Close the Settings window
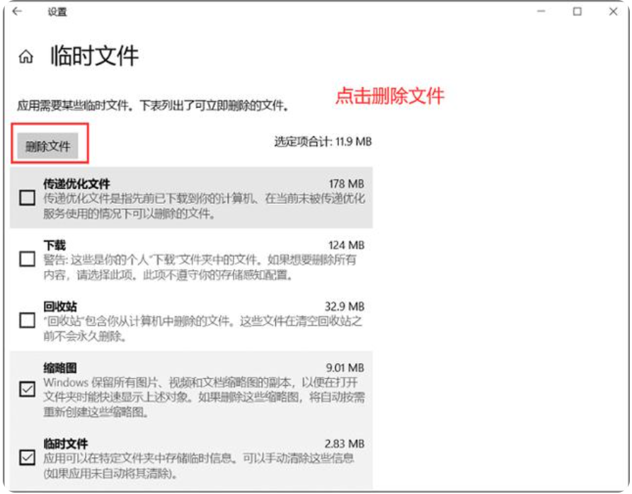Image resolution: width=632 pixels, height=494 pixels. (613, 11)
